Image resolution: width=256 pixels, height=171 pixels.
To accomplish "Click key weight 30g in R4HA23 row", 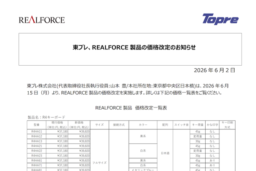I will point(198,156).
